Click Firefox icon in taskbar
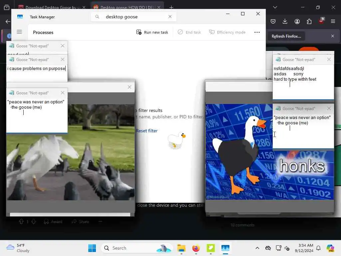This screenshot has height=256, width=341. (x=196, y=248)
